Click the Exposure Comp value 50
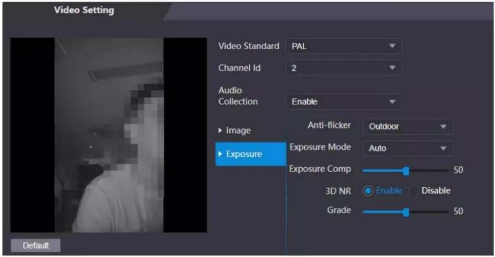Viewport: 495px width, 257px height. pos(458,170)
